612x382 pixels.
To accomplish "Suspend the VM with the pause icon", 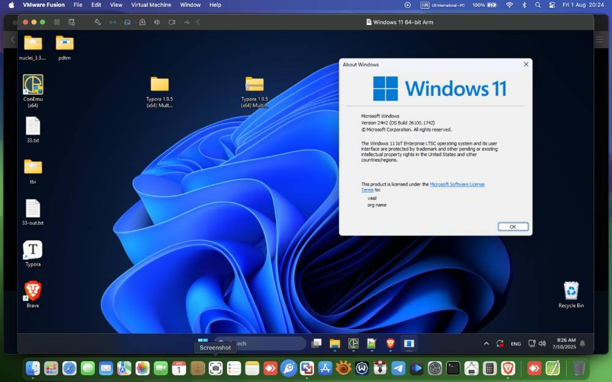I will pos(57,22).
